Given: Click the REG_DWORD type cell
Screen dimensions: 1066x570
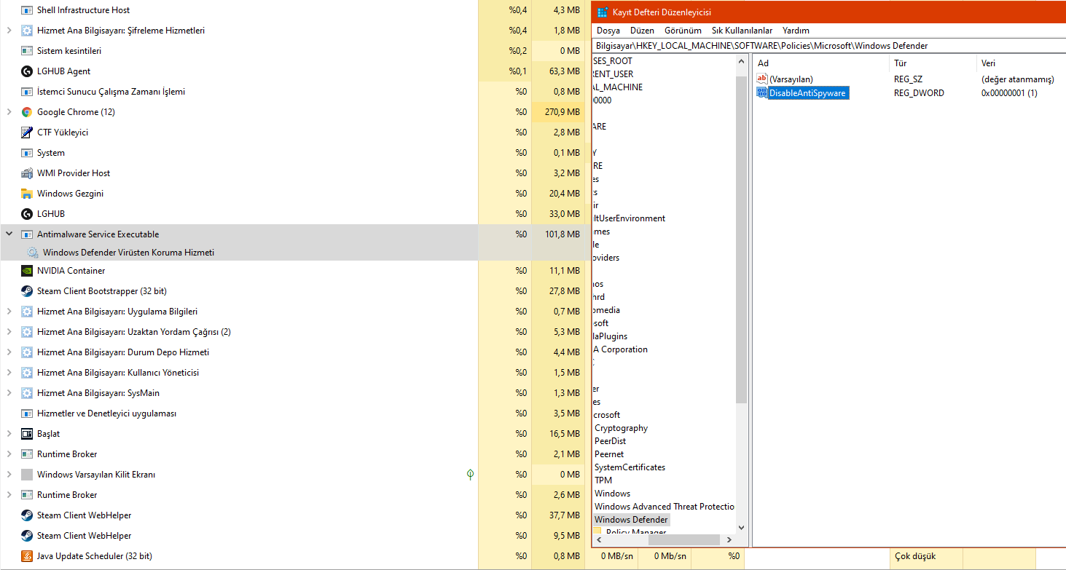Looking at the screenshot, I should tap(919, 93).
